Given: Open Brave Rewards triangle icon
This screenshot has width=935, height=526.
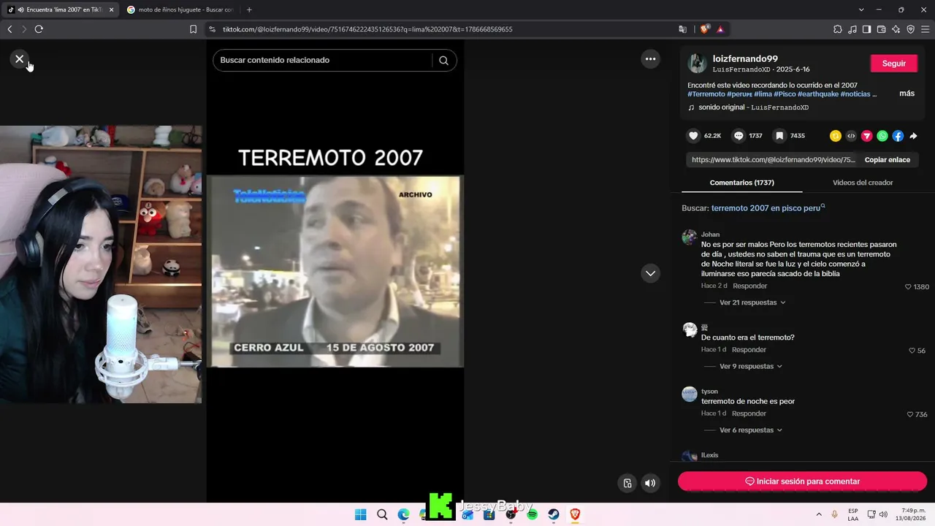Looking at the screenshot, I should 720,29.
